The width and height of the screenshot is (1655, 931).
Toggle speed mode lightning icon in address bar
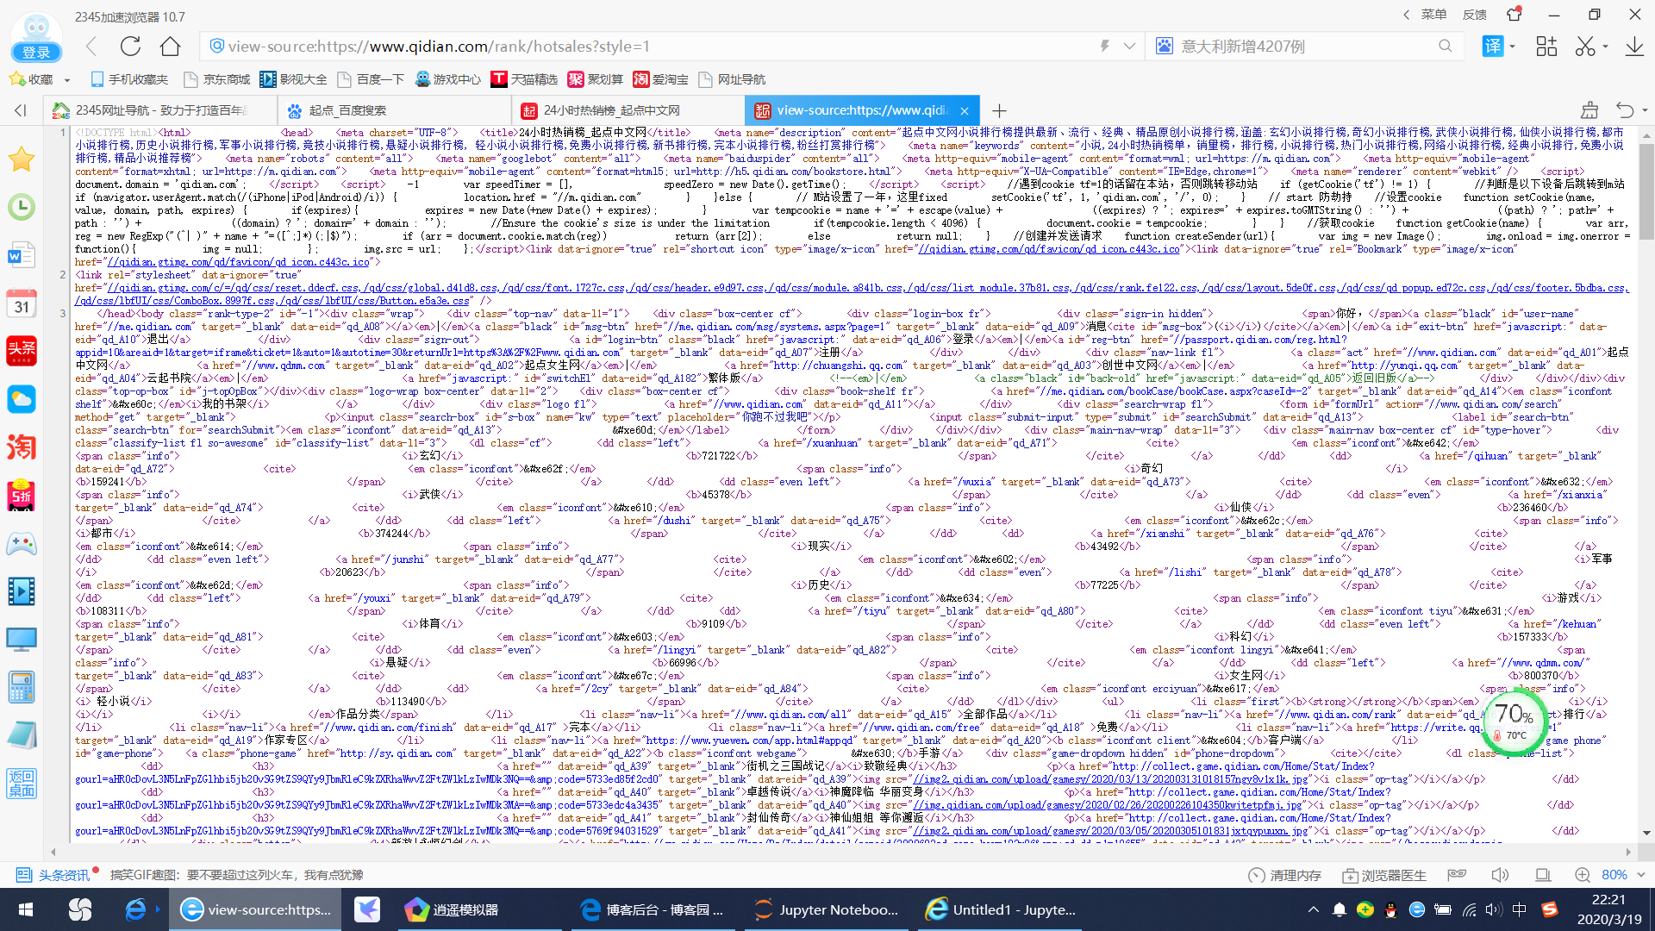click(x=1104, y=47)
